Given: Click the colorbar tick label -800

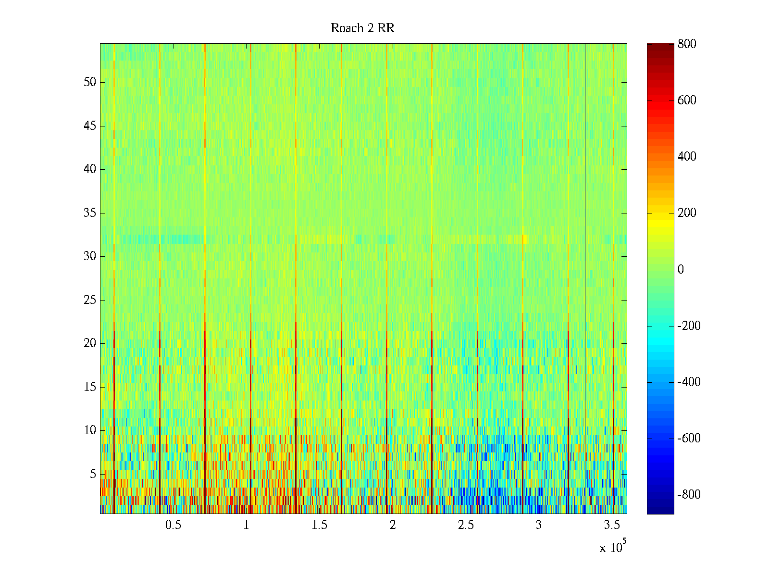Looking at the screenshot, I should click(689, 495).
